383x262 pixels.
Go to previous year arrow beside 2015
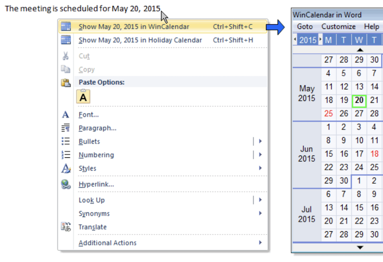[x=295, y=39]
